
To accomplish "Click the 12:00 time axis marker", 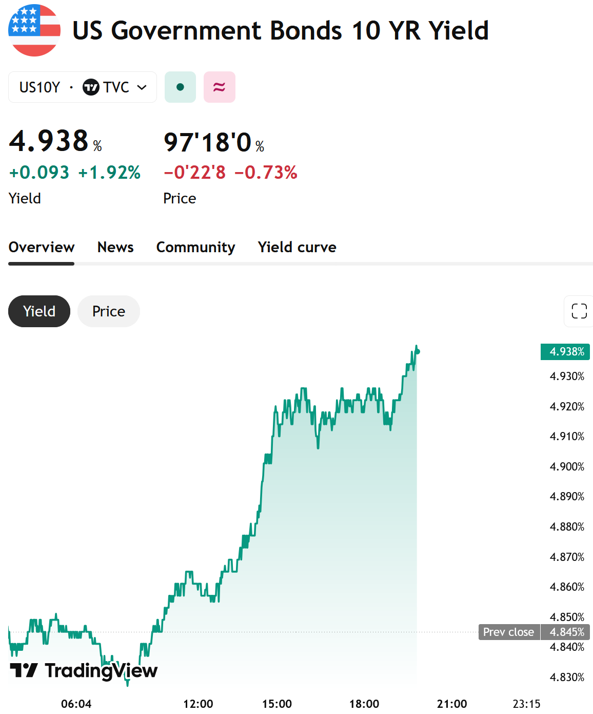I will [x=198, y=704].
